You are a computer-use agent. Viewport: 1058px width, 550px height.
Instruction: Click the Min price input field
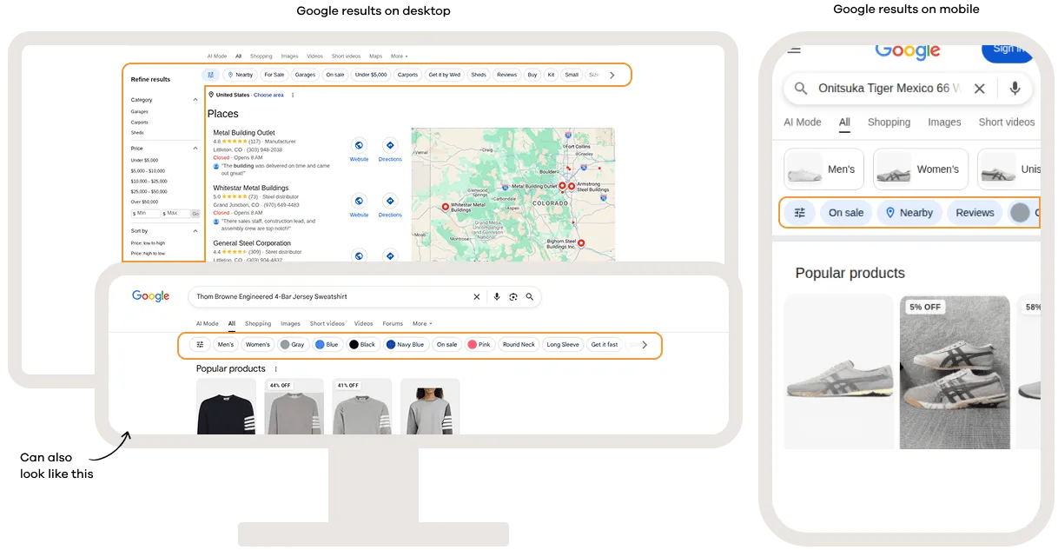(146, 213)
